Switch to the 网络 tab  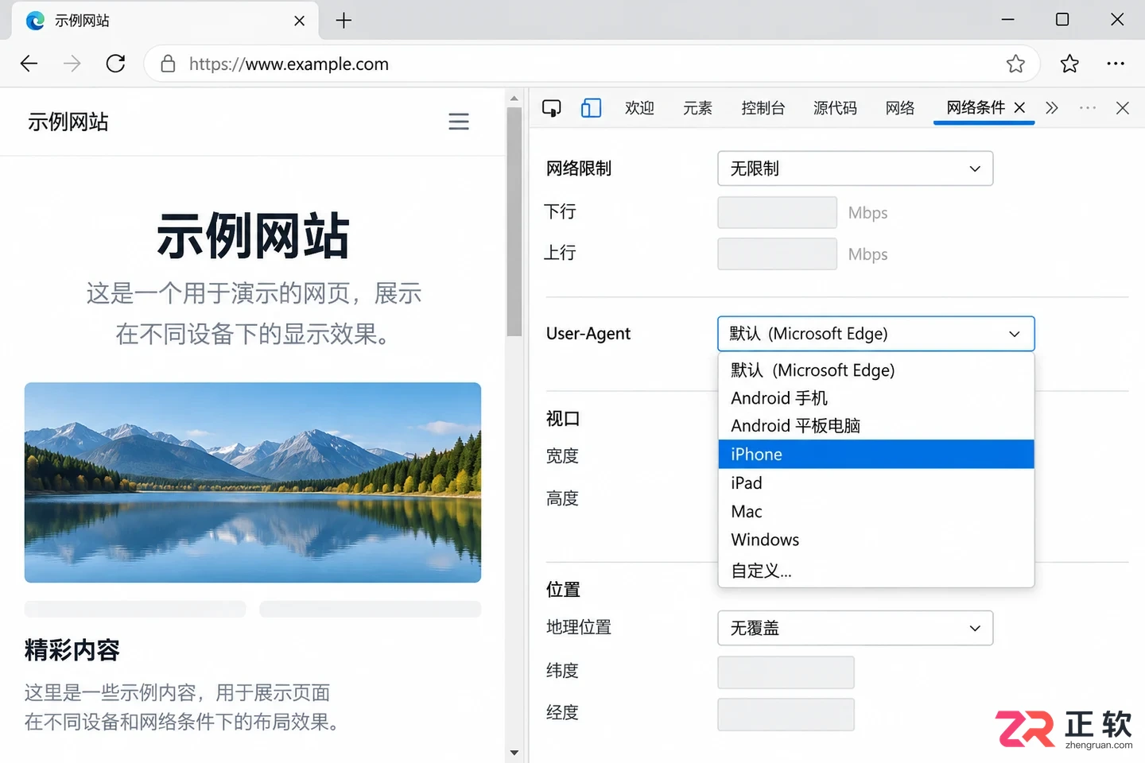click(900, 108)
